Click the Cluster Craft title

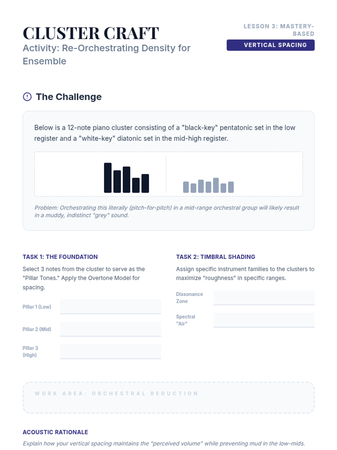91,33
